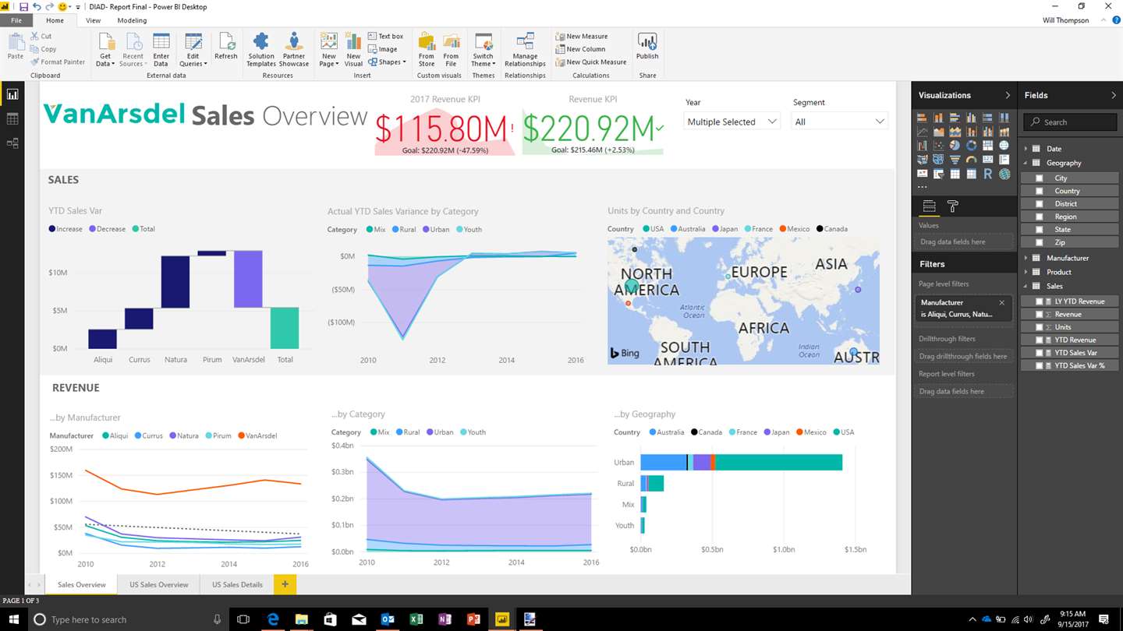
Task: Check the Units field checkbox
Action: coord(1040,327)
